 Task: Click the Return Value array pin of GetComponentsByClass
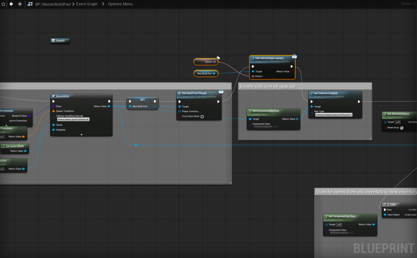297,119
